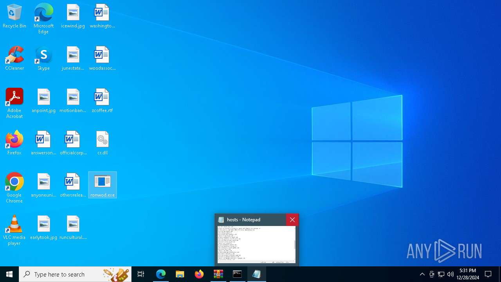Select the motionban... image file icon

tap(73, 101)
